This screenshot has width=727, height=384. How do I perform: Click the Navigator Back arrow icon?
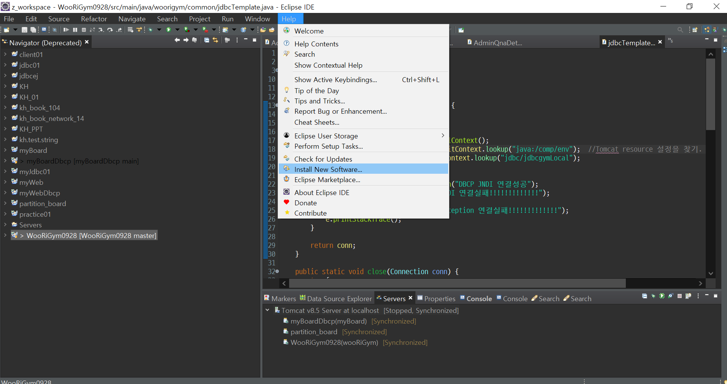[x=177, y=40]
